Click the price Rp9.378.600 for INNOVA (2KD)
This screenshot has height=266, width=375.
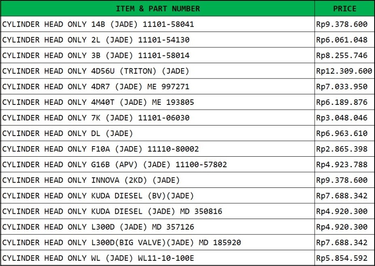pos(344,180)
